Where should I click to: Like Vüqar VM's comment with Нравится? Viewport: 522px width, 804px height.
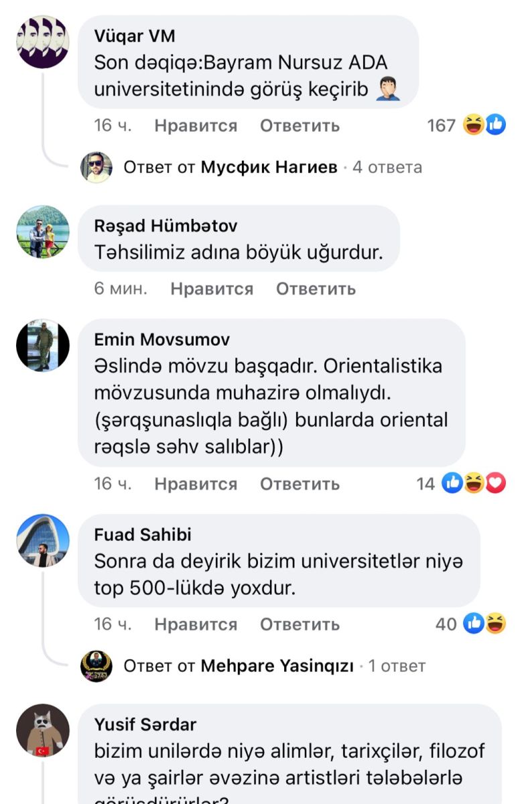coord(196,126)
